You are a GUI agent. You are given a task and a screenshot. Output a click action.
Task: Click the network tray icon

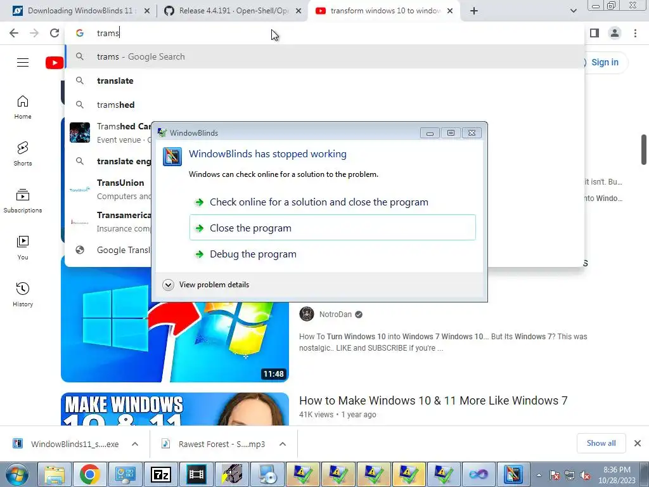click(x=570, y=476)
